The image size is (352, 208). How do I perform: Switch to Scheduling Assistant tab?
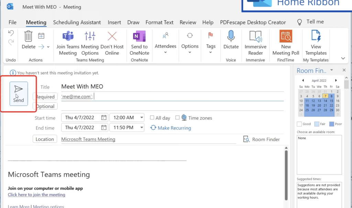tap(77, 22)
